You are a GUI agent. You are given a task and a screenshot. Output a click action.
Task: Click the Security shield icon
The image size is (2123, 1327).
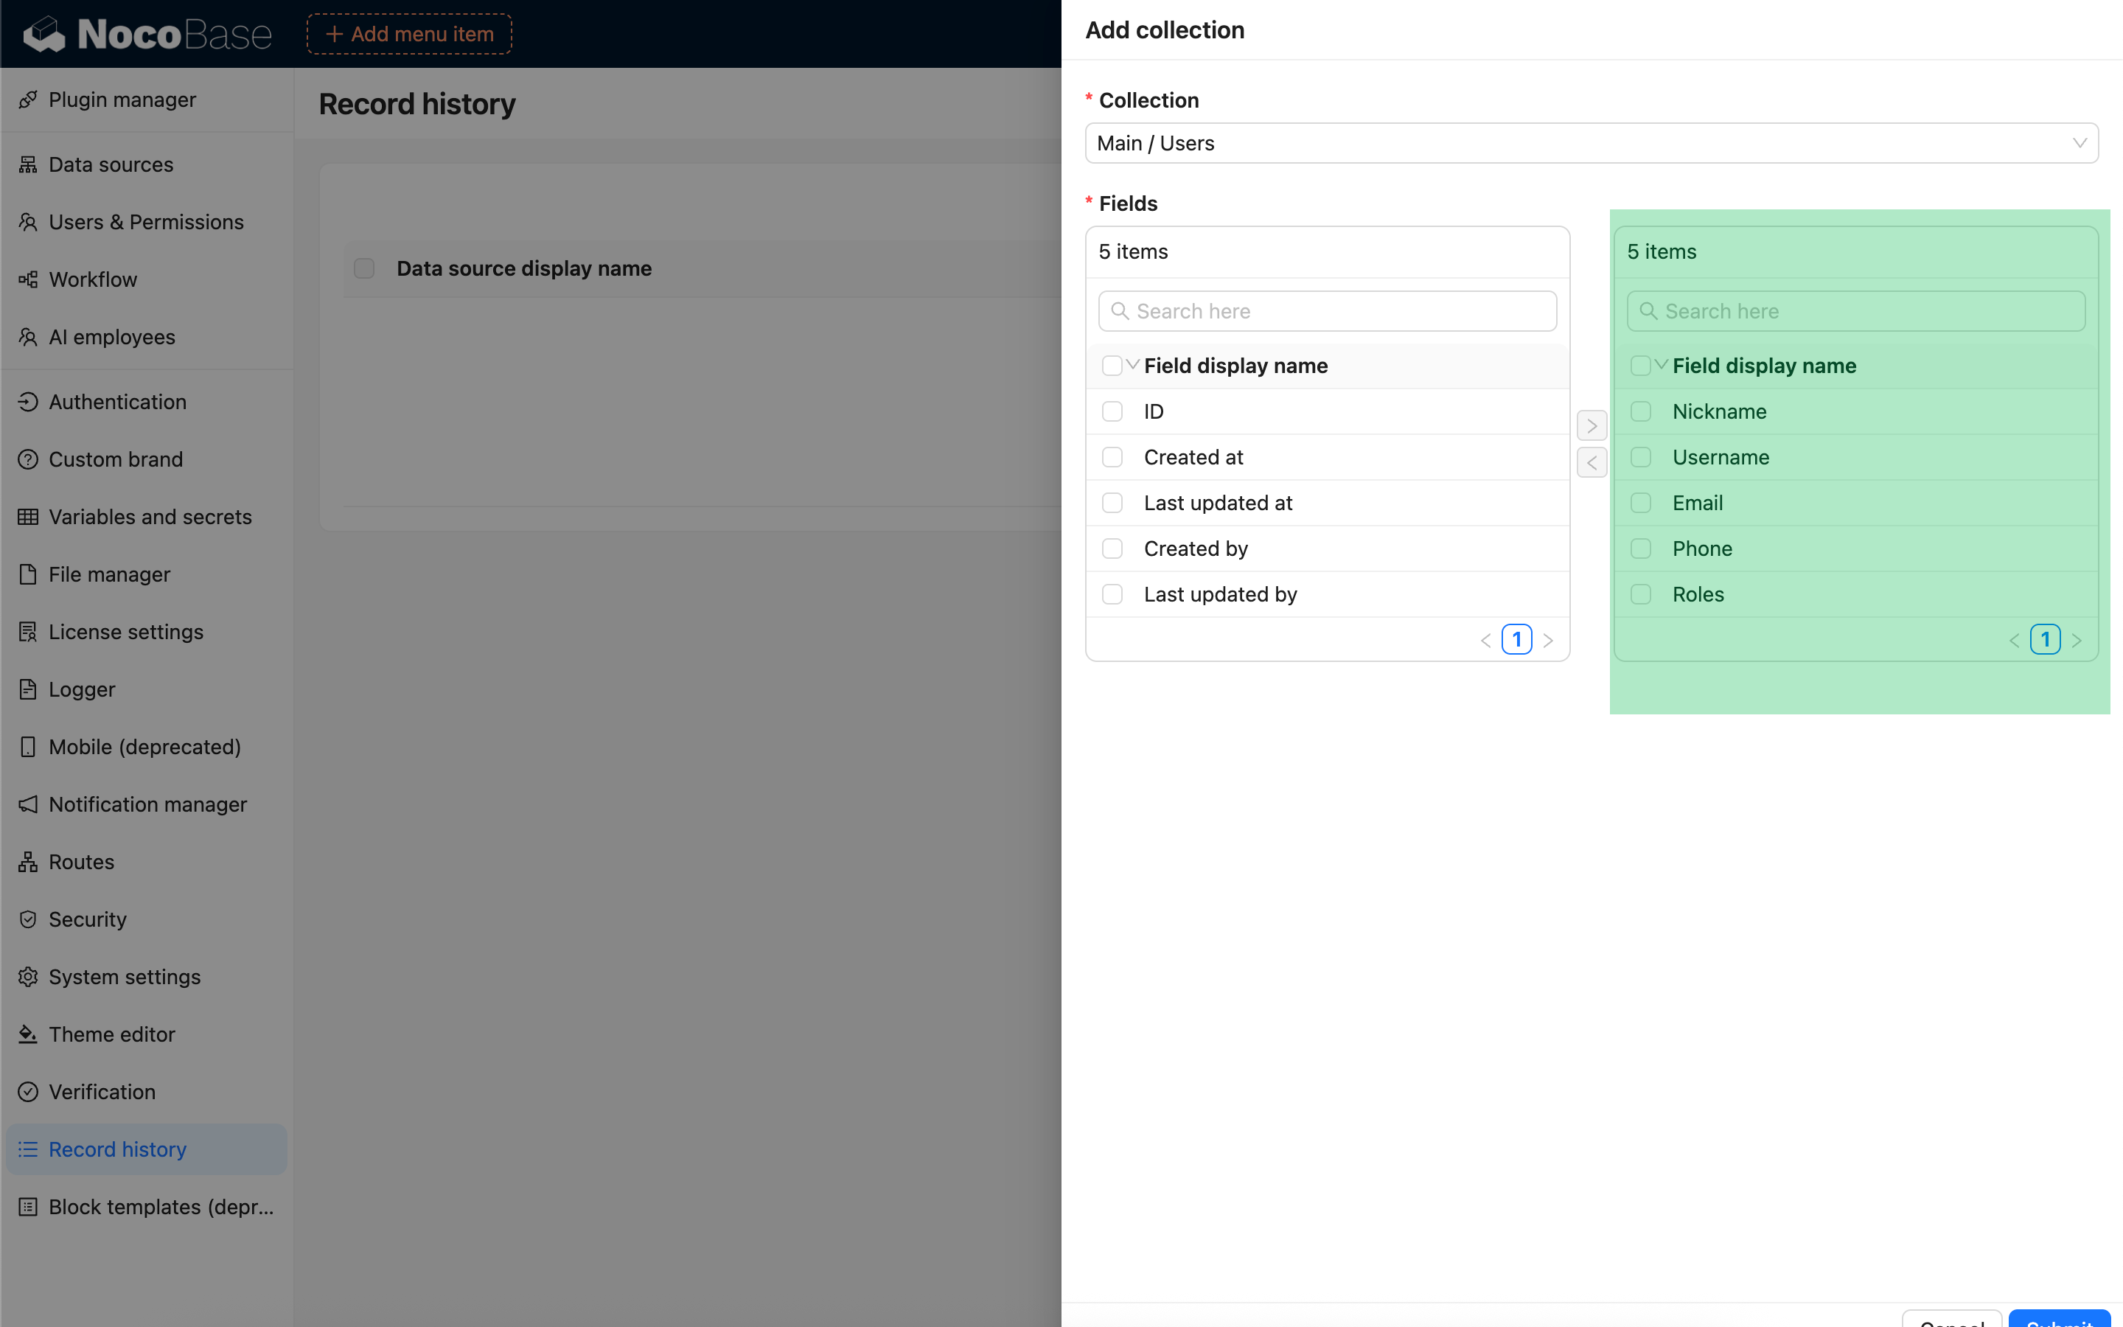click(28, 919)
